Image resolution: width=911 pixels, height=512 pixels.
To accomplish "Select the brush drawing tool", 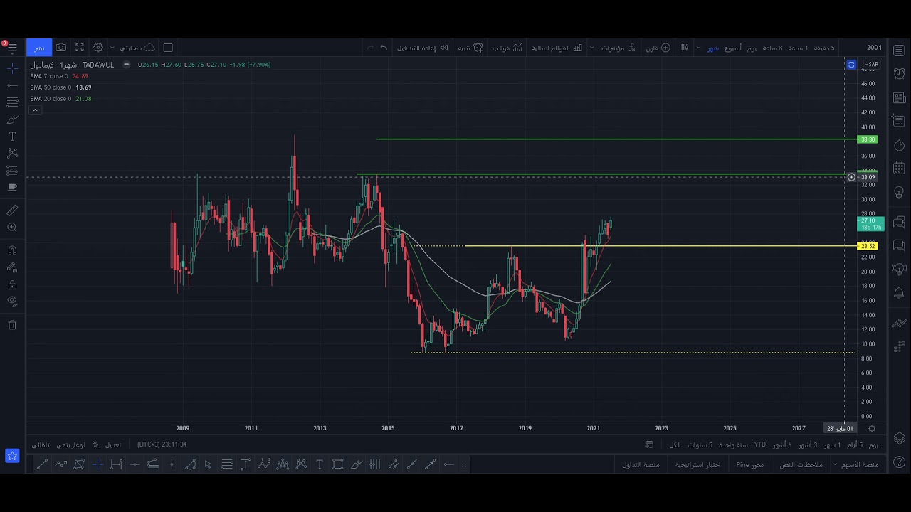I will [12, 119].
